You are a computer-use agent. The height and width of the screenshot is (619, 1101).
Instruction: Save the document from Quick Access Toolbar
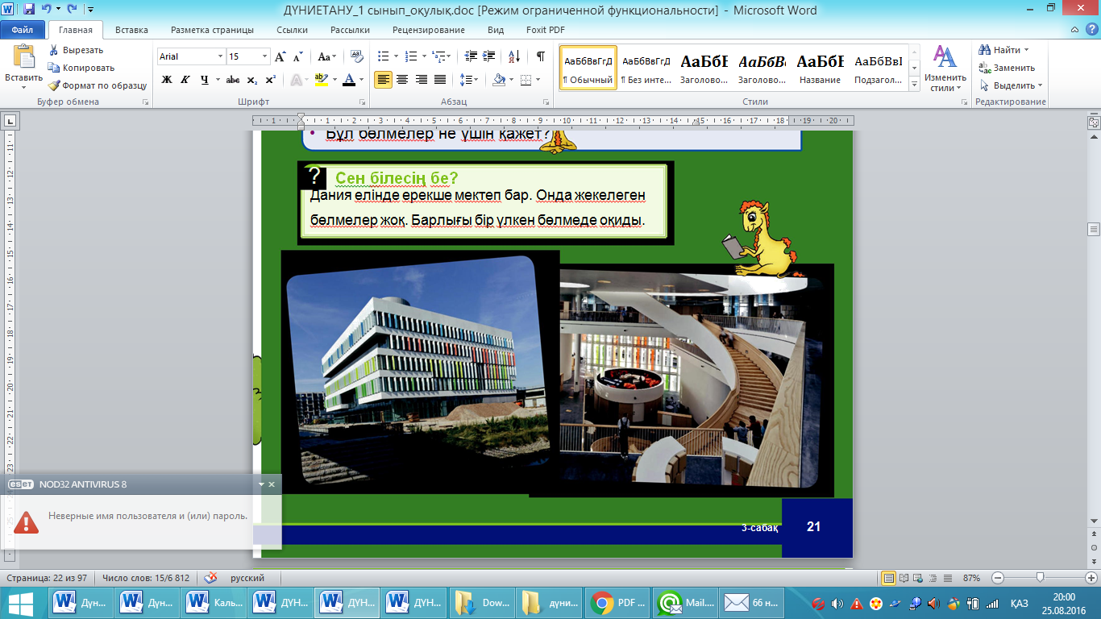point(29,10)
